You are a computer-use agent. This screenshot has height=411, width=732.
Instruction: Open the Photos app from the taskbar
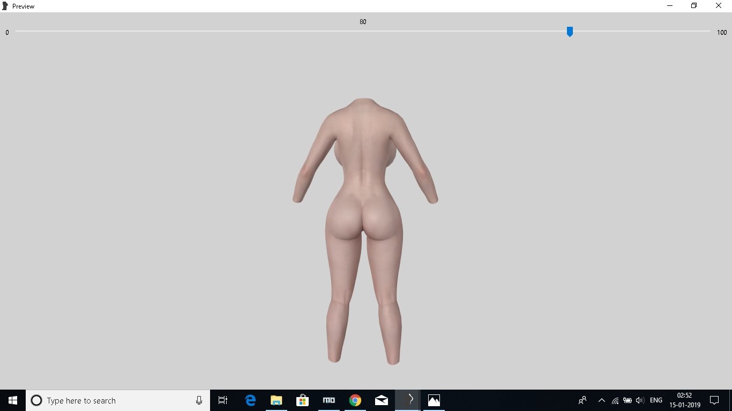(x=434, y=400)
